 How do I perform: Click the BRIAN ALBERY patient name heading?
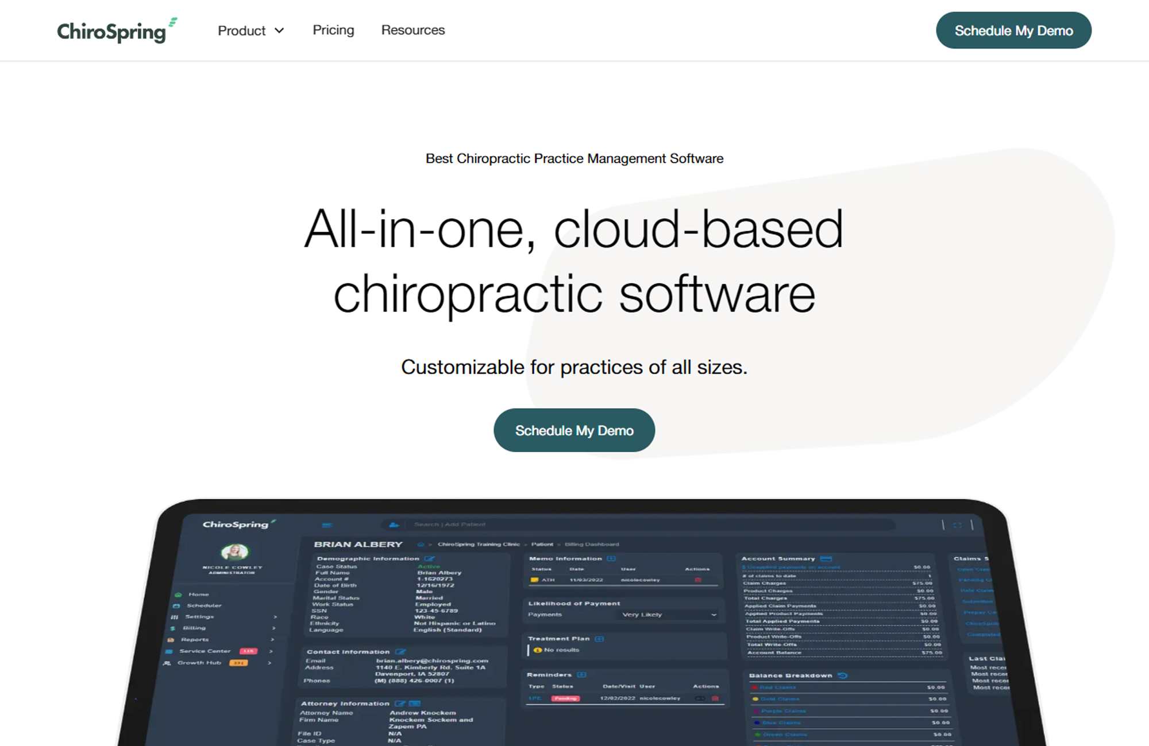click(x=358, y=545)
